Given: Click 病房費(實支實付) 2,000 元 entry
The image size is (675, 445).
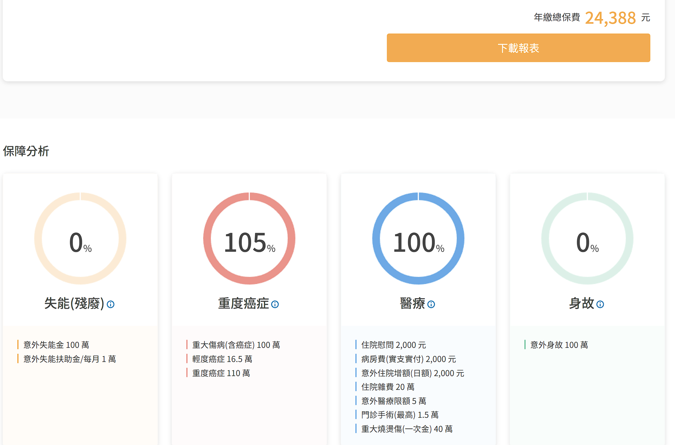Looking at the screenshot, I should click(408, 359).
